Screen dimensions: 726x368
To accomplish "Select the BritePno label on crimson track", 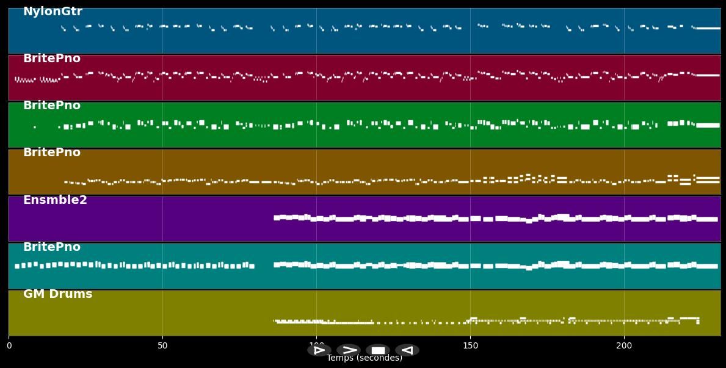I will [x=52, y=59].
